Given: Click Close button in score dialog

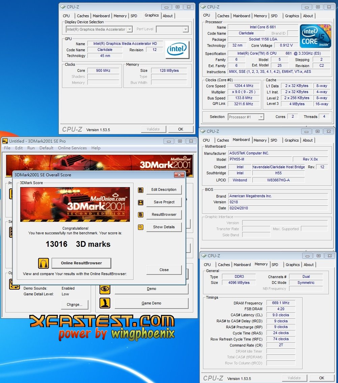Looking at the screenshot, I should [x=164, y=270].
